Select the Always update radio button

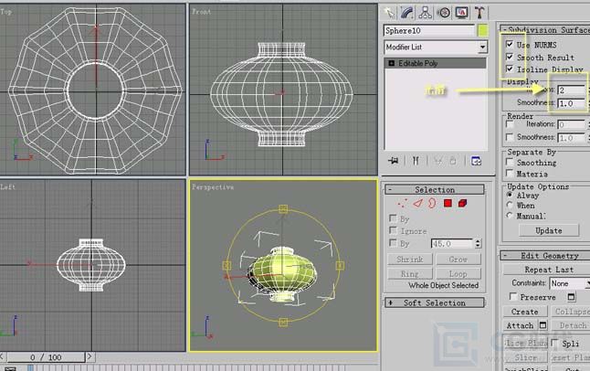coord(510,195)
